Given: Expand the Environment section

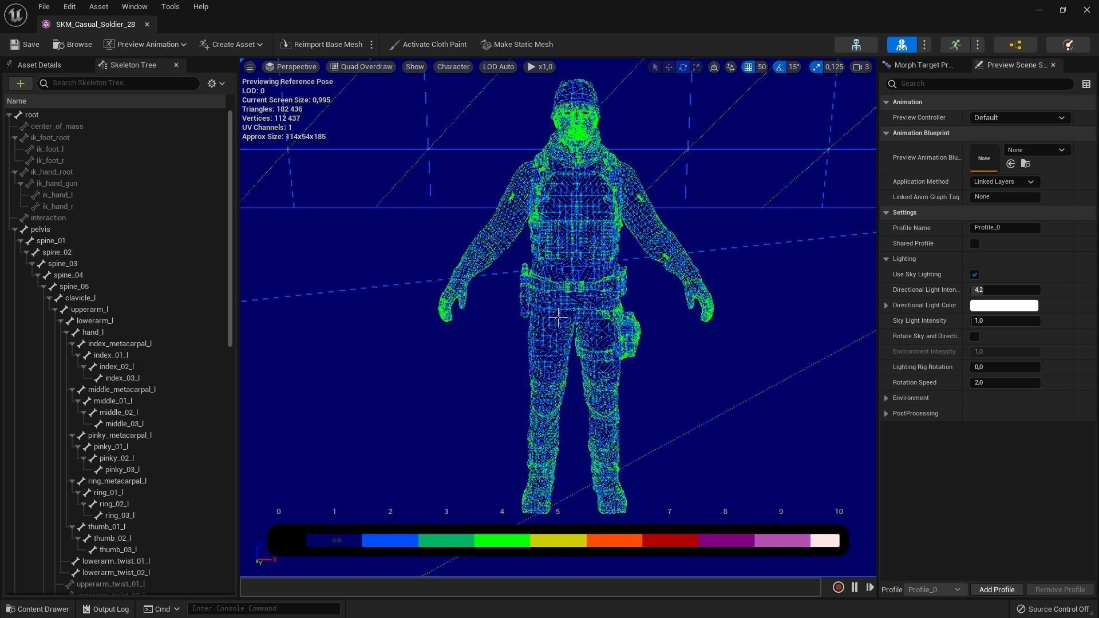Looking at the screenshot, I should pos(886,398).
